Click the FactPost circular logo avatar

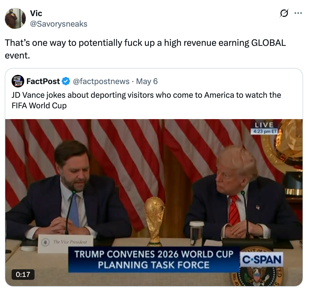click(x=18, y=81)
